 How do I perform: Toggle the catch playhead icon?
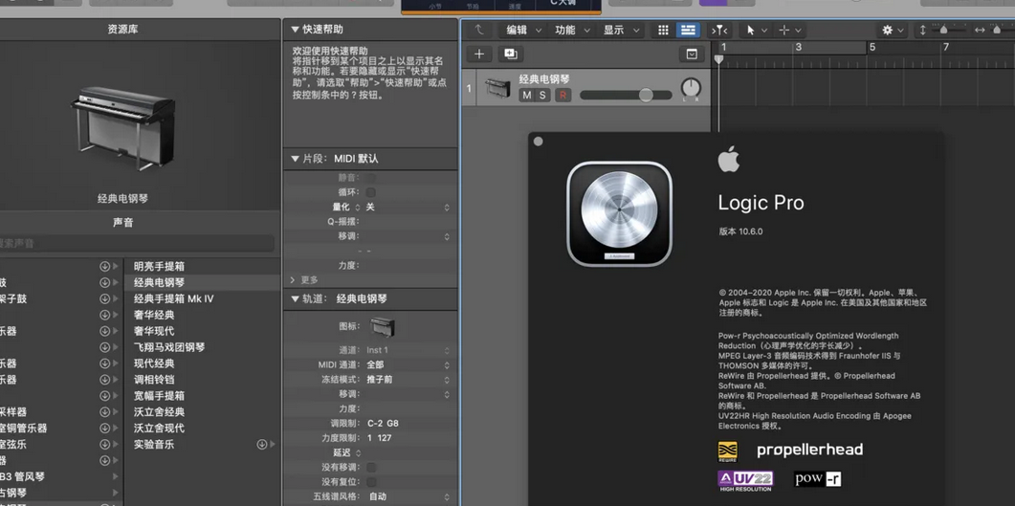point(719,30)
